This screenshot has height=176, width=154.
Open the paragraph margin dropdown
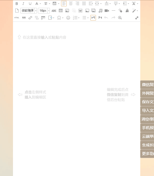[x=101, y=4]
